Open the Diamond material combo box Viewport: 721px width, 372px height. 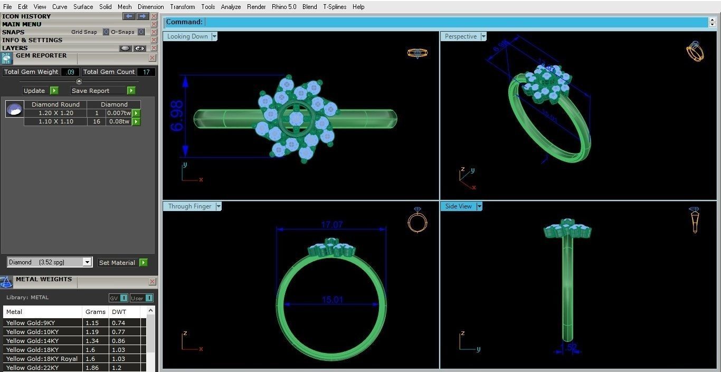pyautogui.click(x=50, y=262)
